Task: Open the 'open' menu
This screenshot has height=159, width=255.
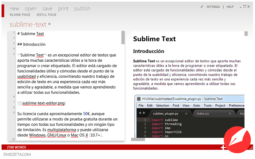Action: pyautogui.click(x=31, y=9)
